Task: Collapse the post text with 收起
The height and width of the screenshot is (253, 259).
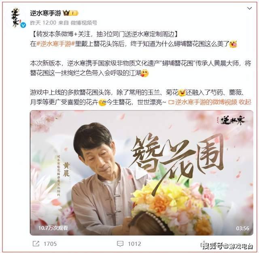Action: (x=245, y=102)
